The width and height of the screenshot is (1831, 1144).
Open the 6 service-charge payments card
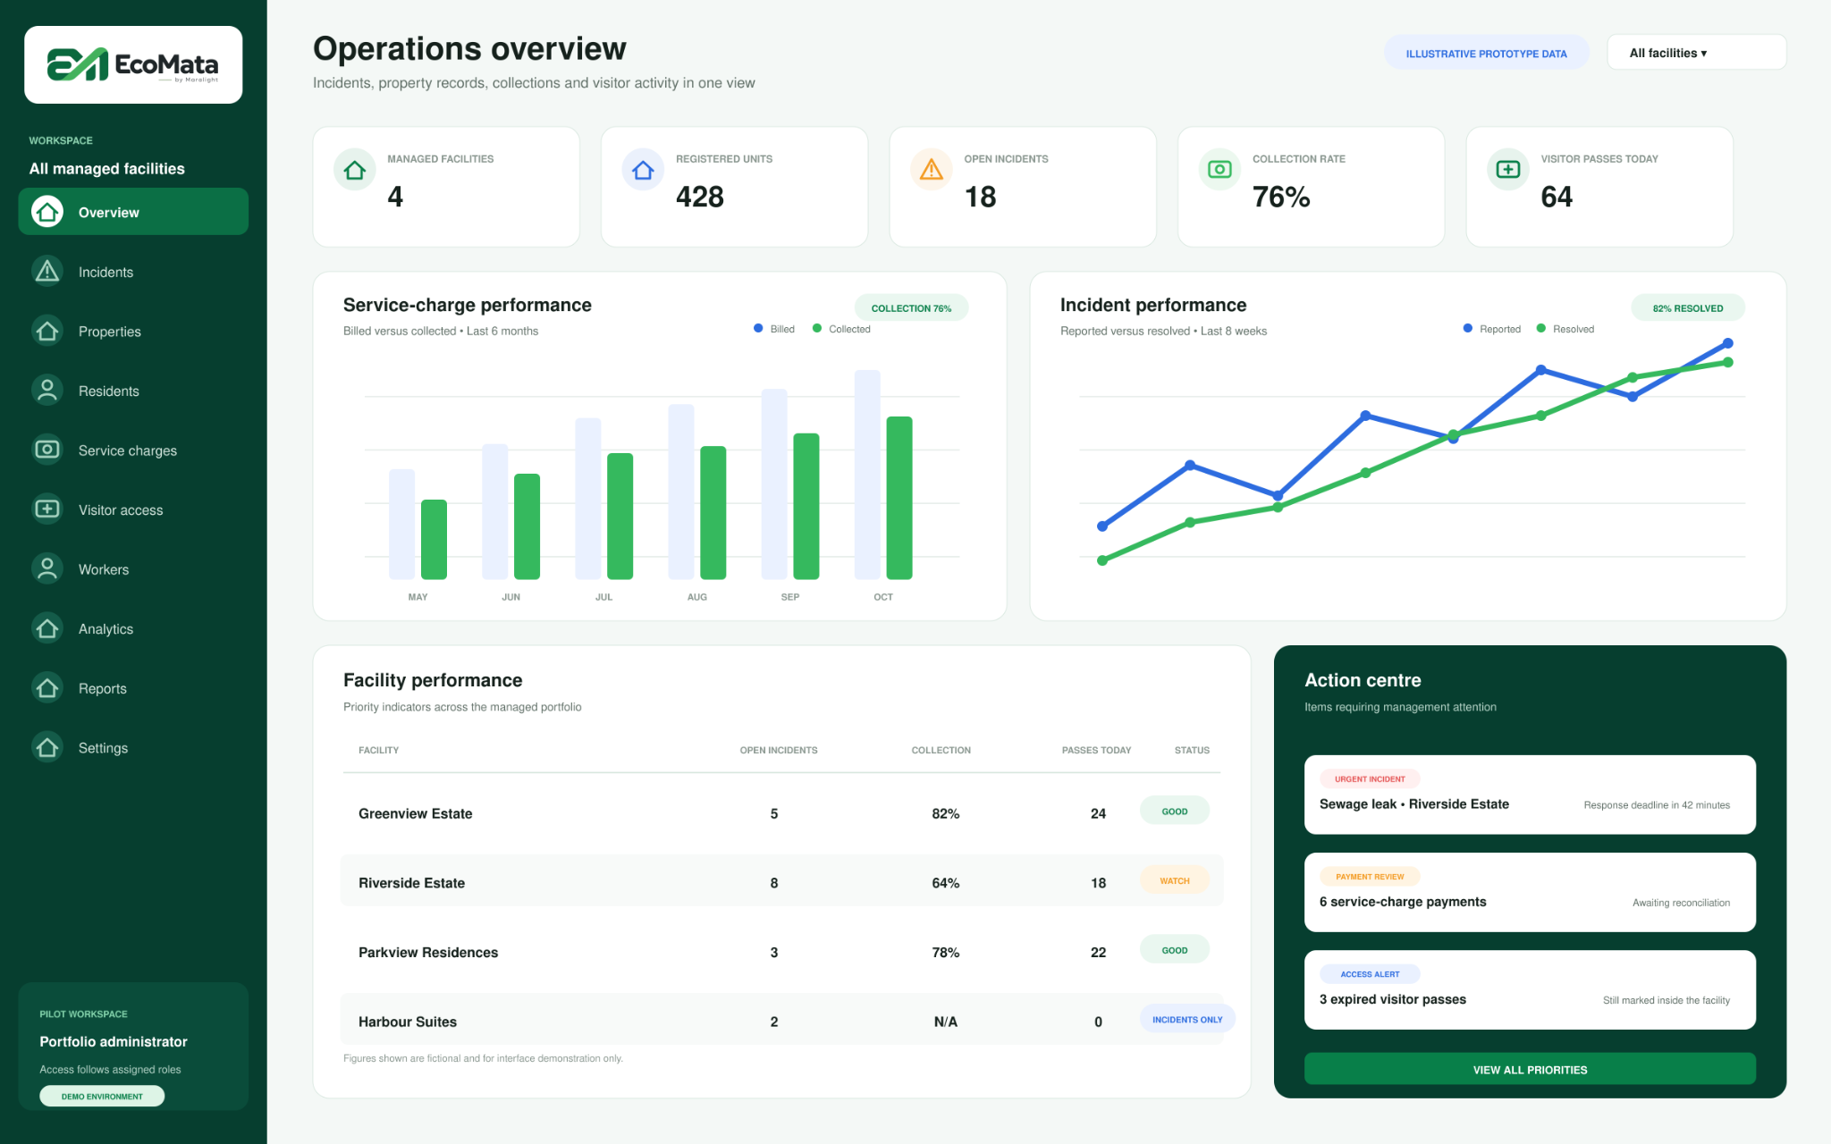[1530, 892]
